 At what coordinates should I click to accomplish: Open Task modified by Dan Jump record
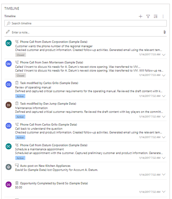[48, 104]
